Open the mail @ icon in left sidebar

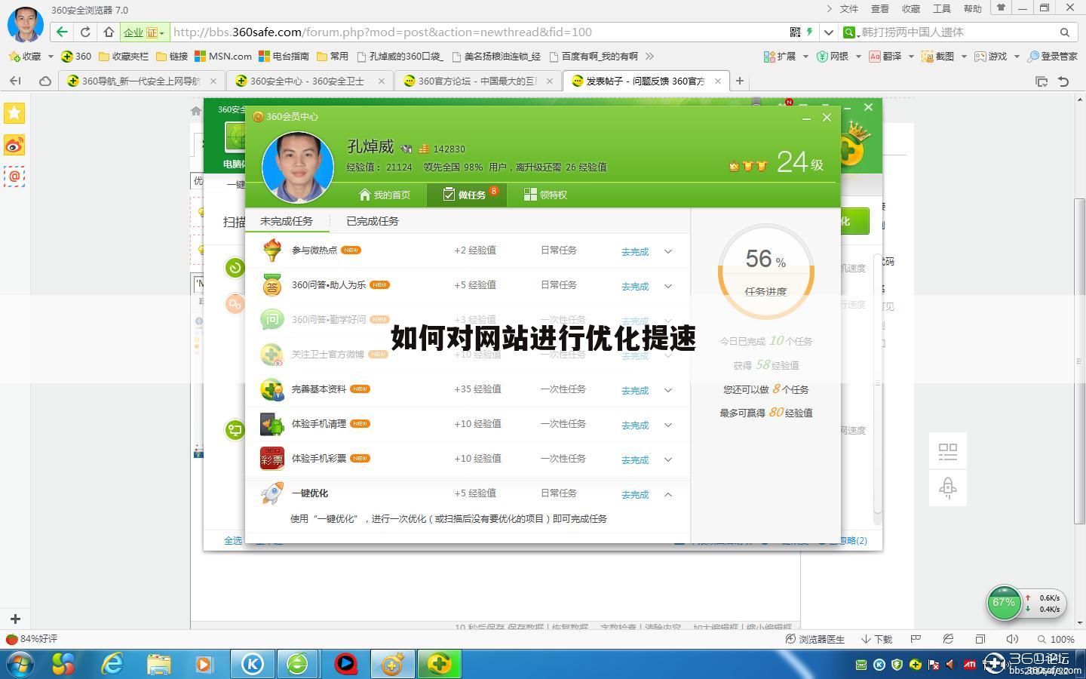coord(14,177)
